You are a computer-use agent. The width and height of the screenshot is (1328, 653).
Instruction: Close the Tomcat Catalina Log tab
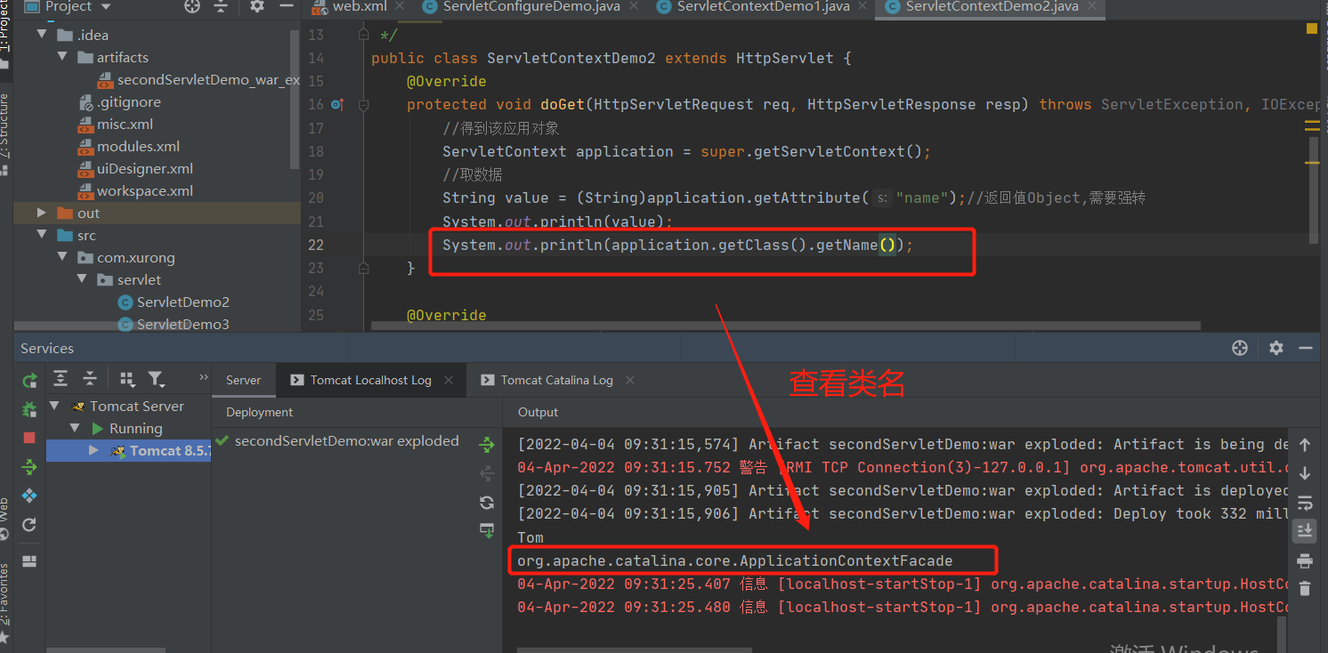(x=630, y=380)
